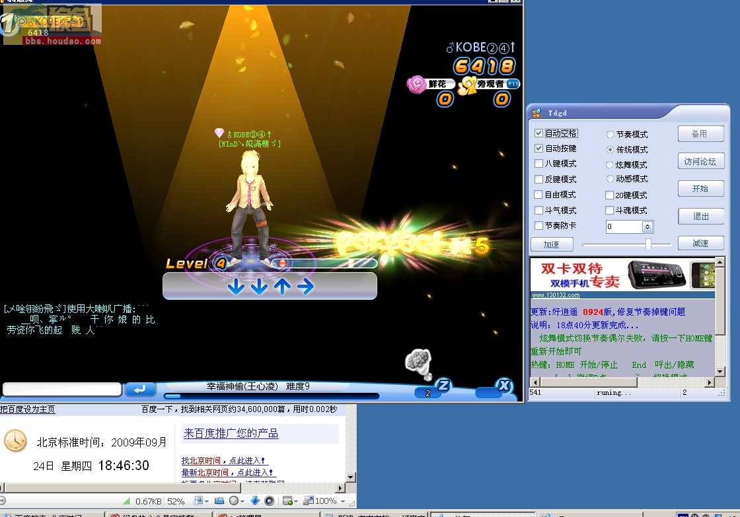The height and width of the screenshot is (517, 740).
Task: Select the 炫舞模式 radio button
Action: (610, 164)
